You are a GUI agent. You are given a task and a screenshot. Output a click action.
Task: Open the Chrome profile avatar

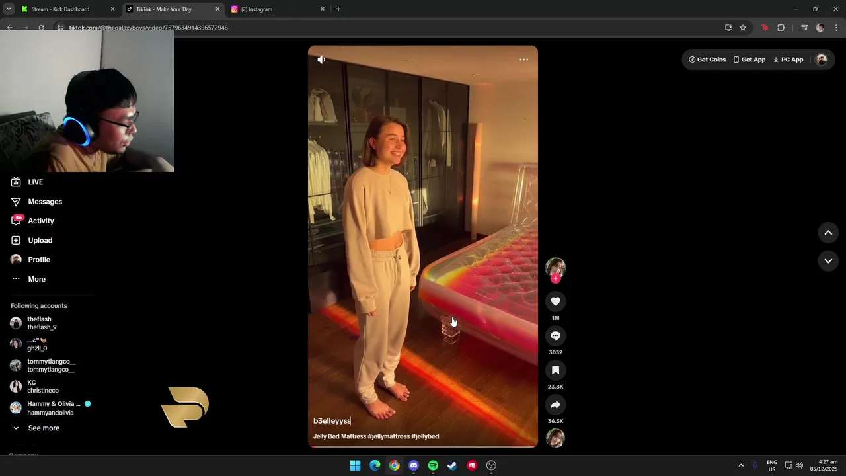click(x=820, y=28)
